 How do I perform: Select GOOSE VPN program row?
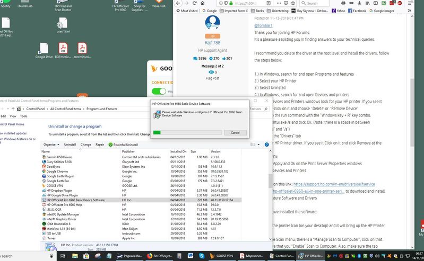(x=141, y=186)
